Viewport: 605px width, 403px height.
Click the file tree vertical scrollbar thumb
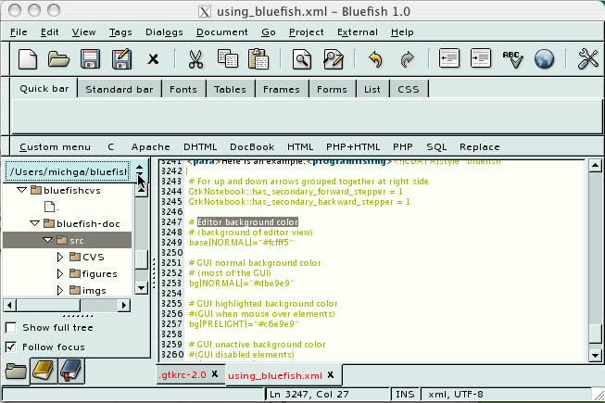pos(141,259)
